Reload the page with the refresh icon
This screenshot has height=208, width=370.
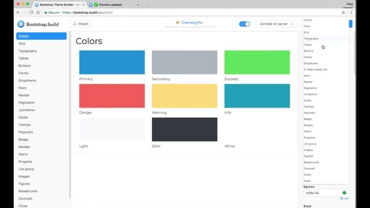coord(31,12)
